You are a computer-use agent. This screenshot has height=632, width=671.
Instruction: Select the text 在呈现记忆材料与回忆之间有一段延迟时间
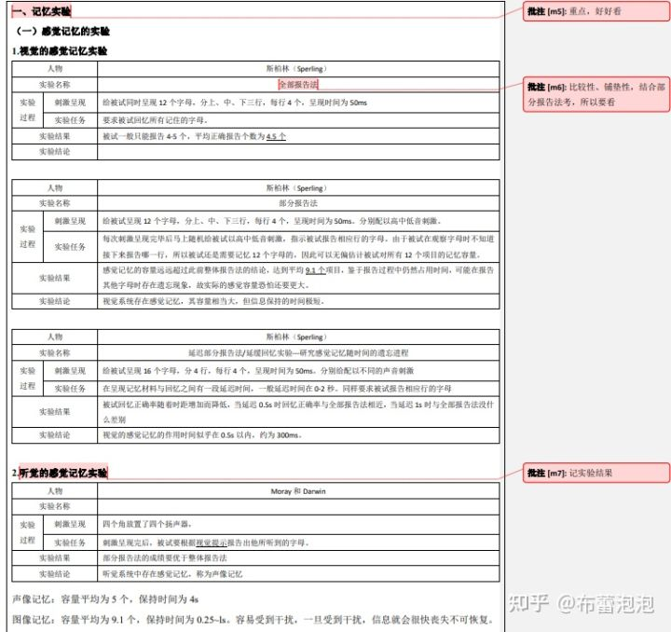[x=179, y=389]
